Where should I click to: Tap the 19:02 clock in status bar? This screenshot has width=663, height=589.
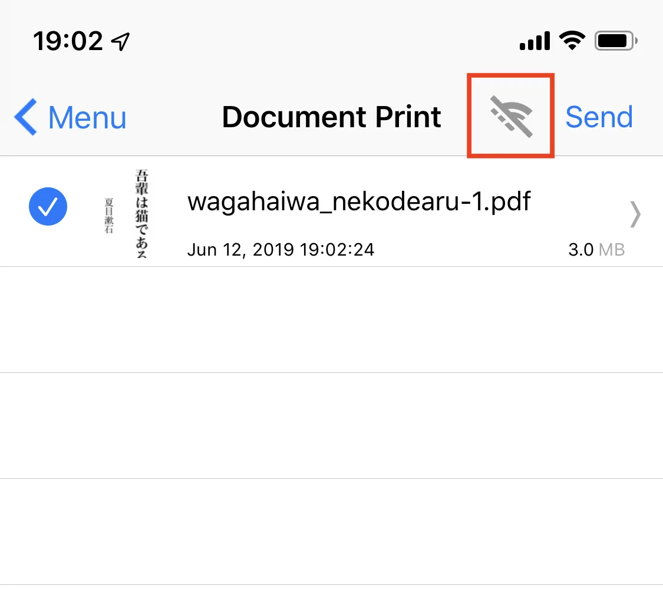pyautogui.click(x=68, y=41)
